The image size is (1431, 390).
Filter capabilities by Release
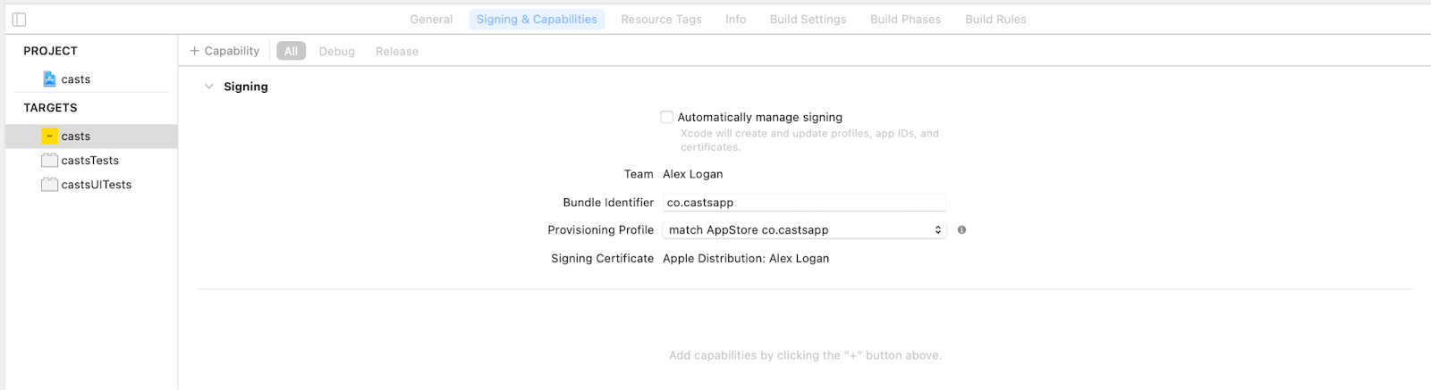coord(397,51)
